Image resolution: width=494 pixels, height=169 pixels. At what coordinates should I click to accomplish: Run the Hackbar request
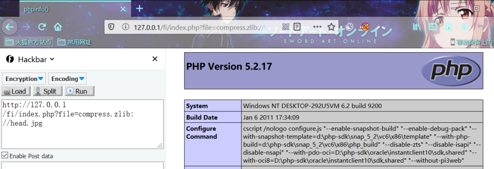80,91
